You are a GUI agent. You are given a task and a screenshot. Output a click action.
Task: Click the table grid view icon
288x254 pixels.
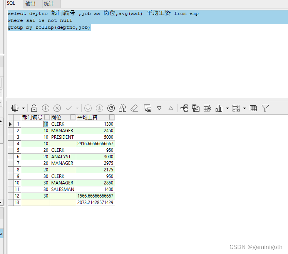tap(253, 108)
